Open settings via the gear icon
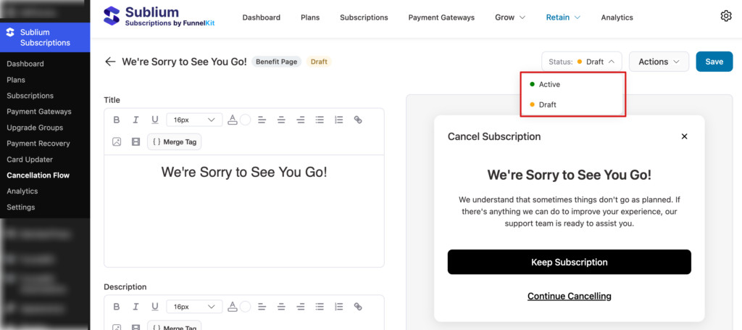 click(x=726, y=16)
